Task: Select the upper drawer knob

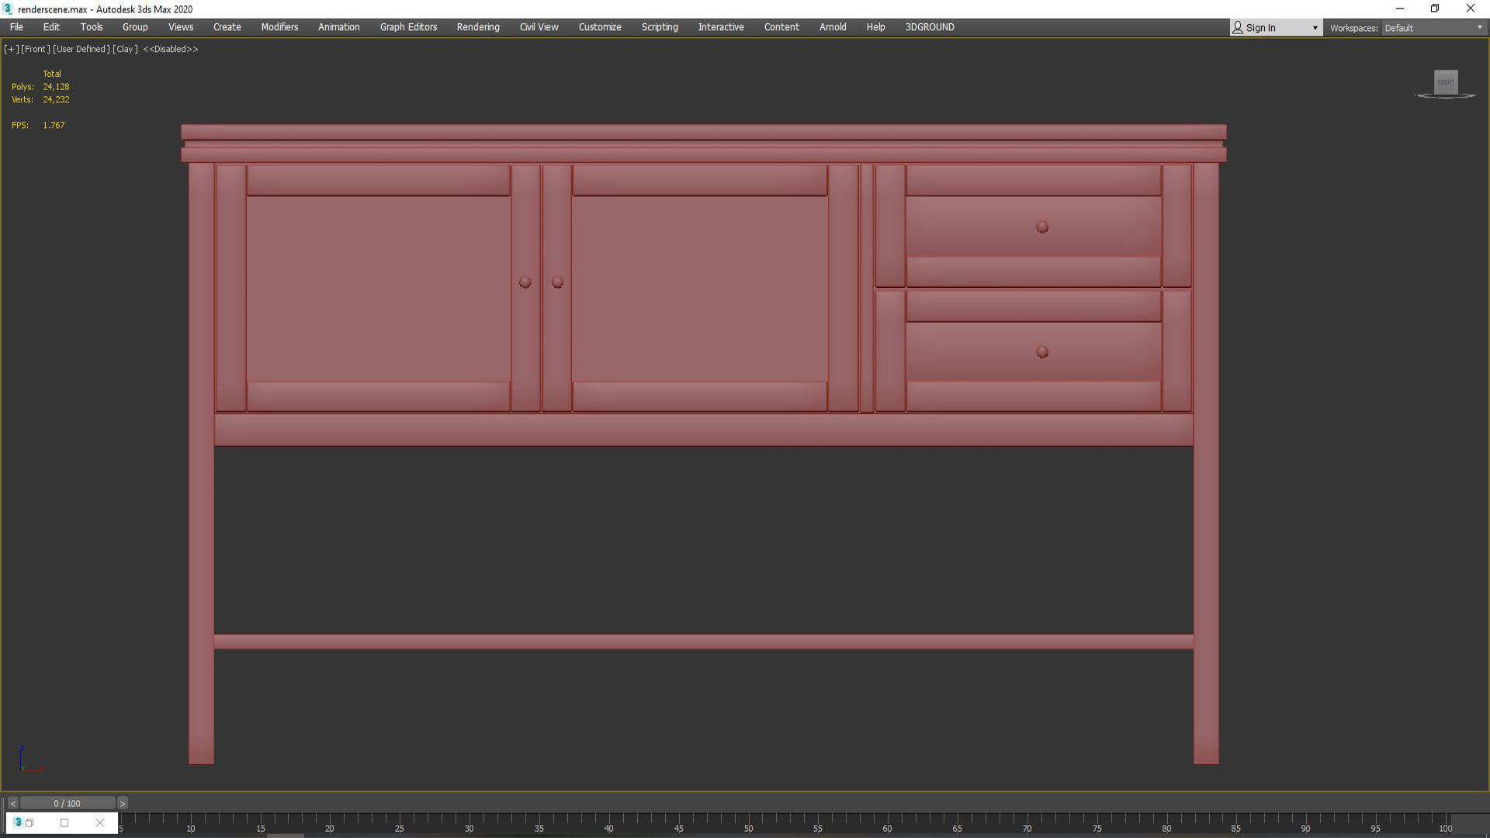Action: coord(1042,227)
